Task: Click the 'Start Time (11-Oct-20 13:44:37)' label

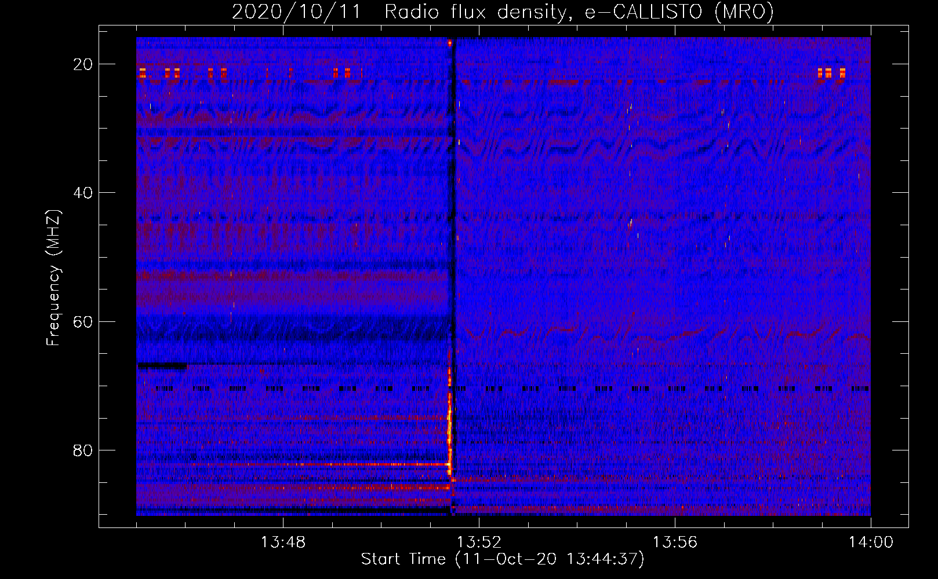Action: (x=503, y=559)
